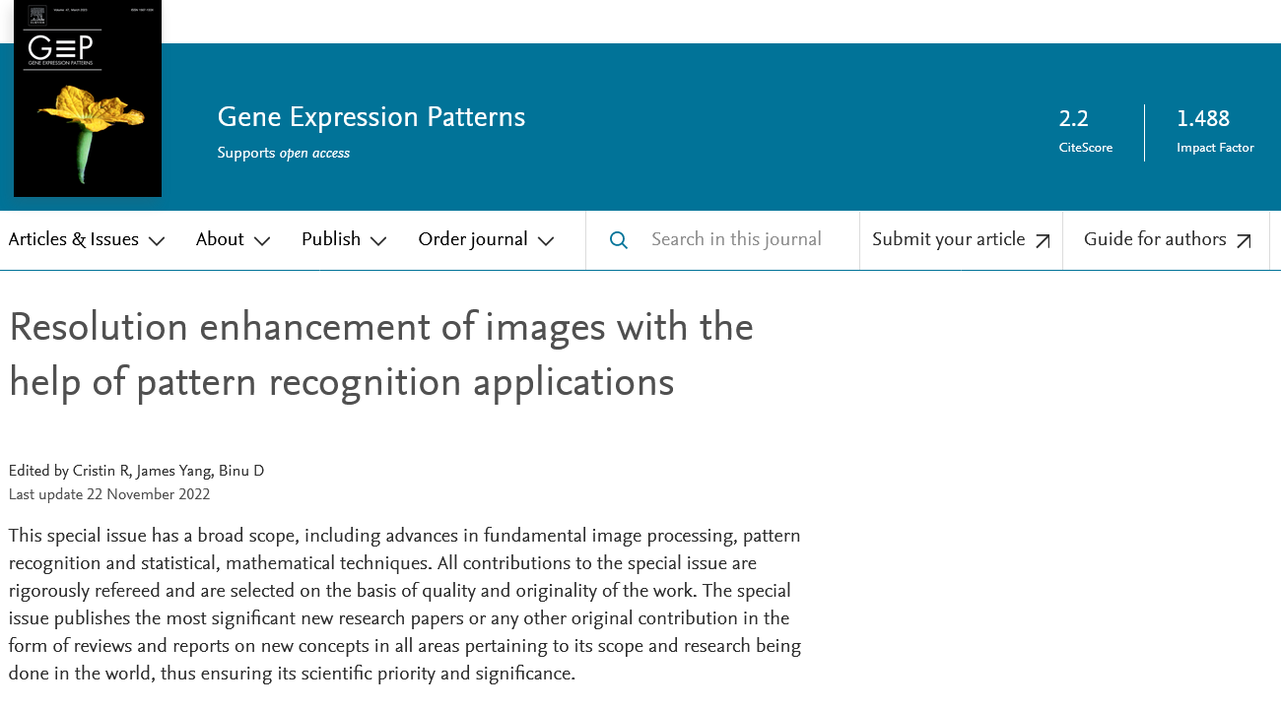
Task: Expand the Publish dropdown chevron
Action: point(378,241)
